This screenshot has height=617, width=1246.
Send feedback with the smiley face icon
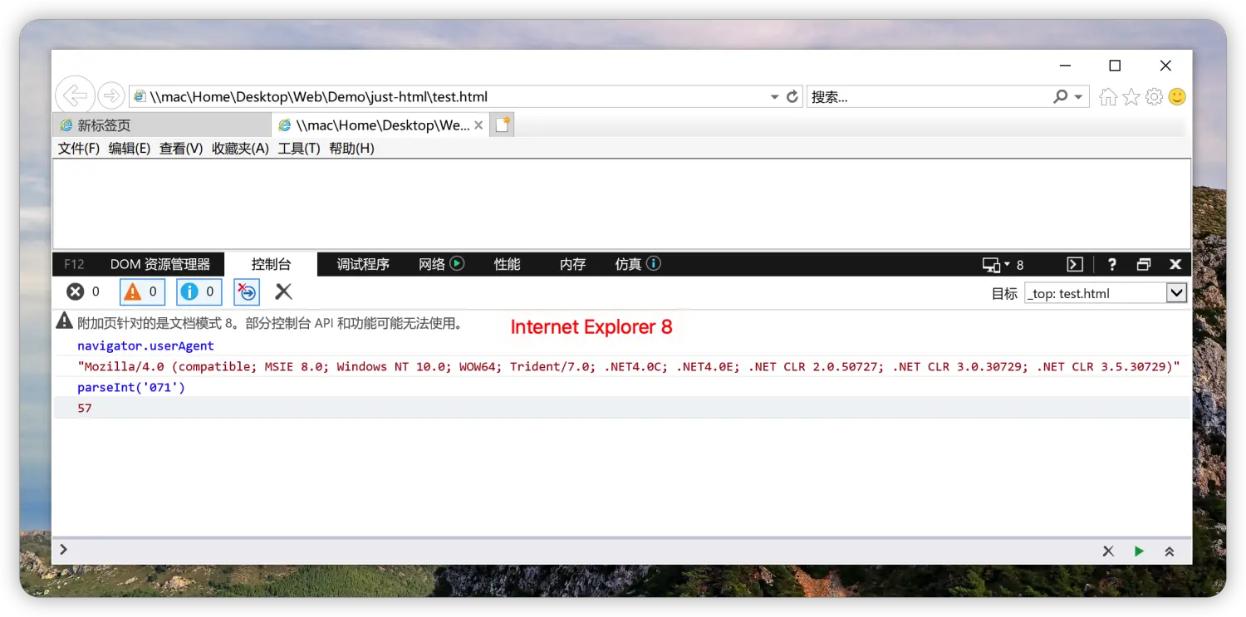pyautogui.click(x=1177, y=97)
